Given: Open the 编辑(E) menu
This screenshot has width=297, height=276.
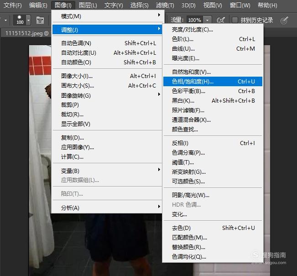Looking at the screenshot, I should [x=38, y=5].
